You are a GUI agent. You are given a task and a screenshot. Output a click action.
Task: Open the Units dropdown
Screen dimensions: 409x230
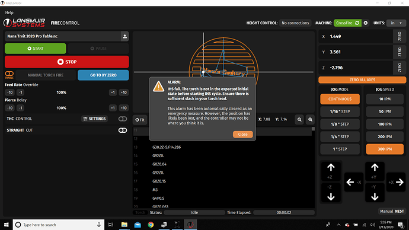click(x=396, y=23)
